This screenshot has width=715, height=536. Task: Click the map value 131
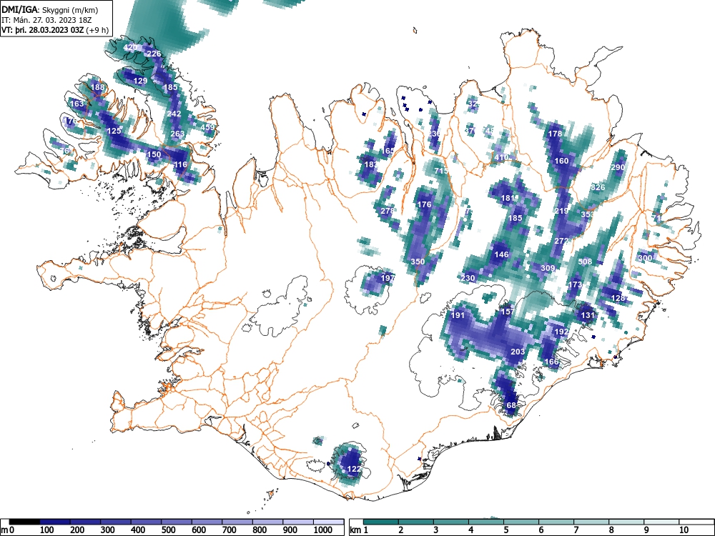coord(588,315)
